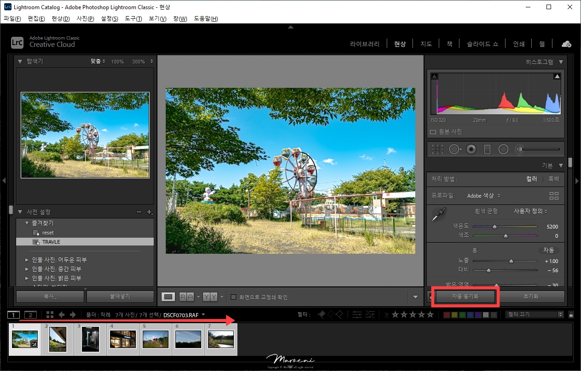Go forward with the right arrow icon
Image resolution: width=581 pixels, height=371 pixels.
point(72,315)
